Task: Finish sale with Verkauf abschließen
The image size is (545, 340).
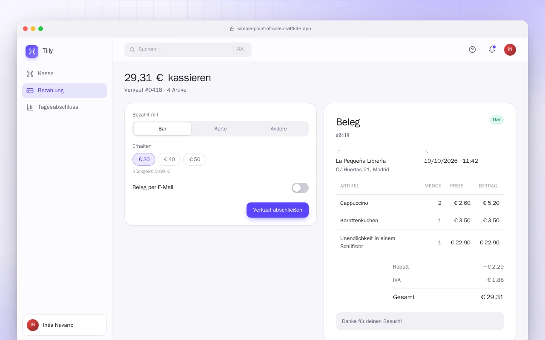Action: pos(278,210)
